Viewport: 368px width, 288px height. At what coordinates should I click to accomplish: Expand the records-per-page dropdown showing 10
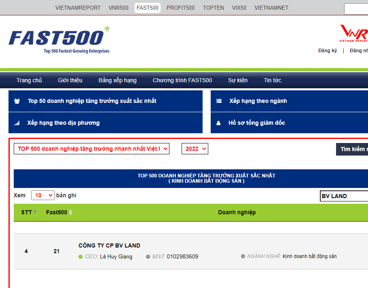(x=42, y=195)
